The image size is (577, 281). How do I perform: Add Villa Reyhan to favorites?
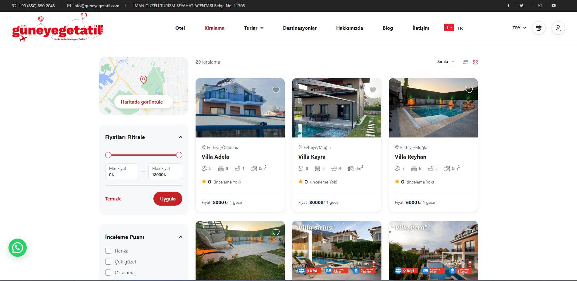click(469, 90)
